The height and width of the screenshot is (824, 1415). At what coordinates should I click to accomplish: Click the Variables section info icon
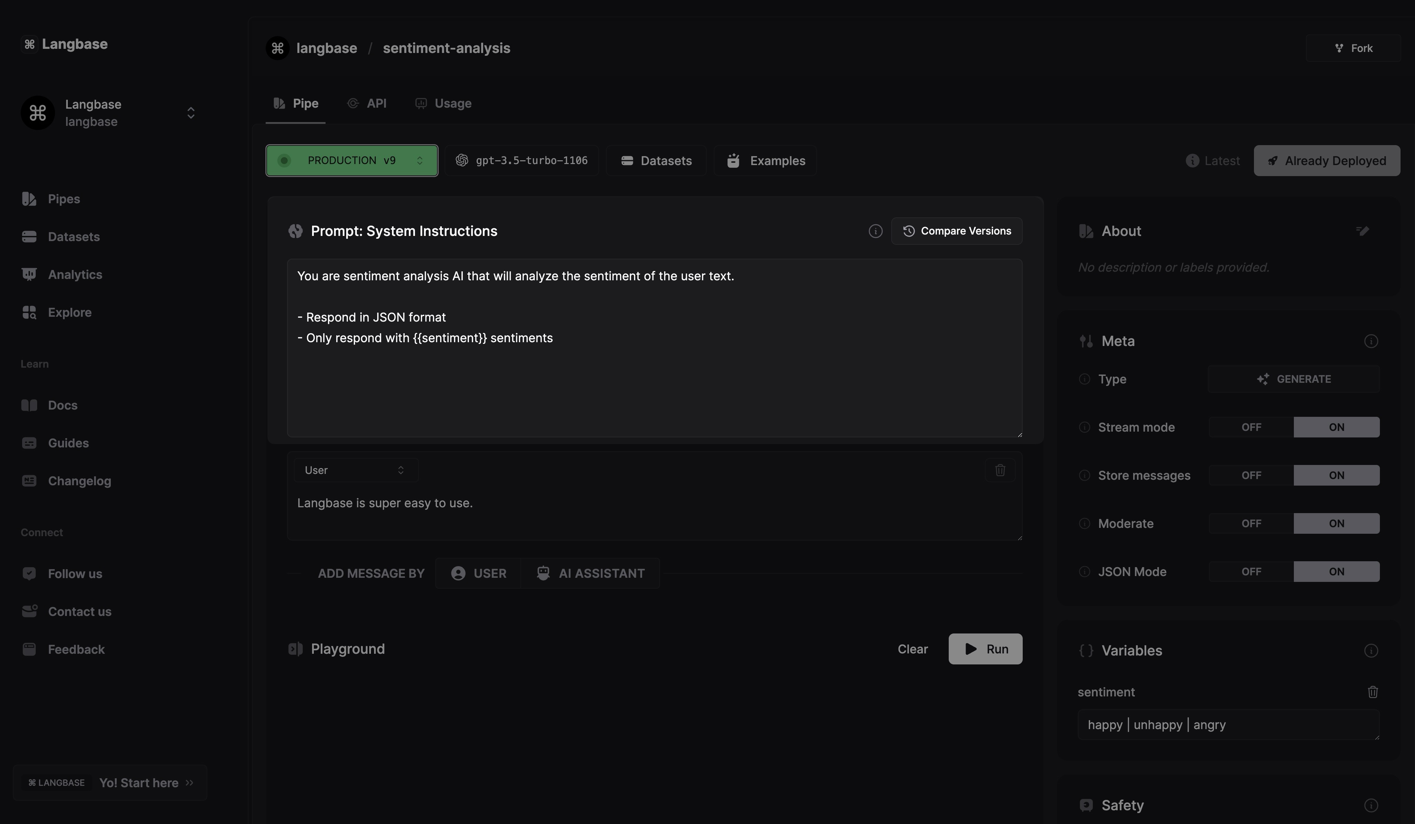pyautogui.click(x=1371, y=651)
